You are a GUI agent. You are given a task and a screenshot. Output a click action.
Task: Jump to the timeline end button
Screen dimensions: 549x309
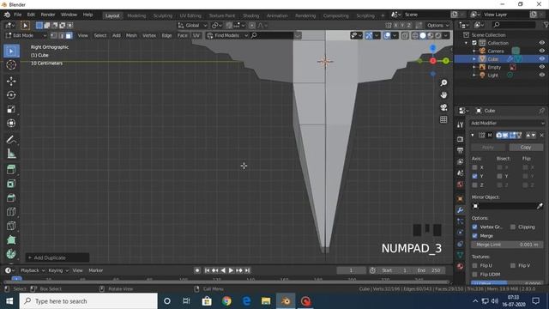tap(248, 270)
